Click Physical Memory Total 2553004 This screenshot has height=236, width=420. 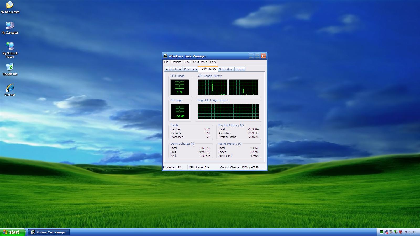click(x=253, y=129)
